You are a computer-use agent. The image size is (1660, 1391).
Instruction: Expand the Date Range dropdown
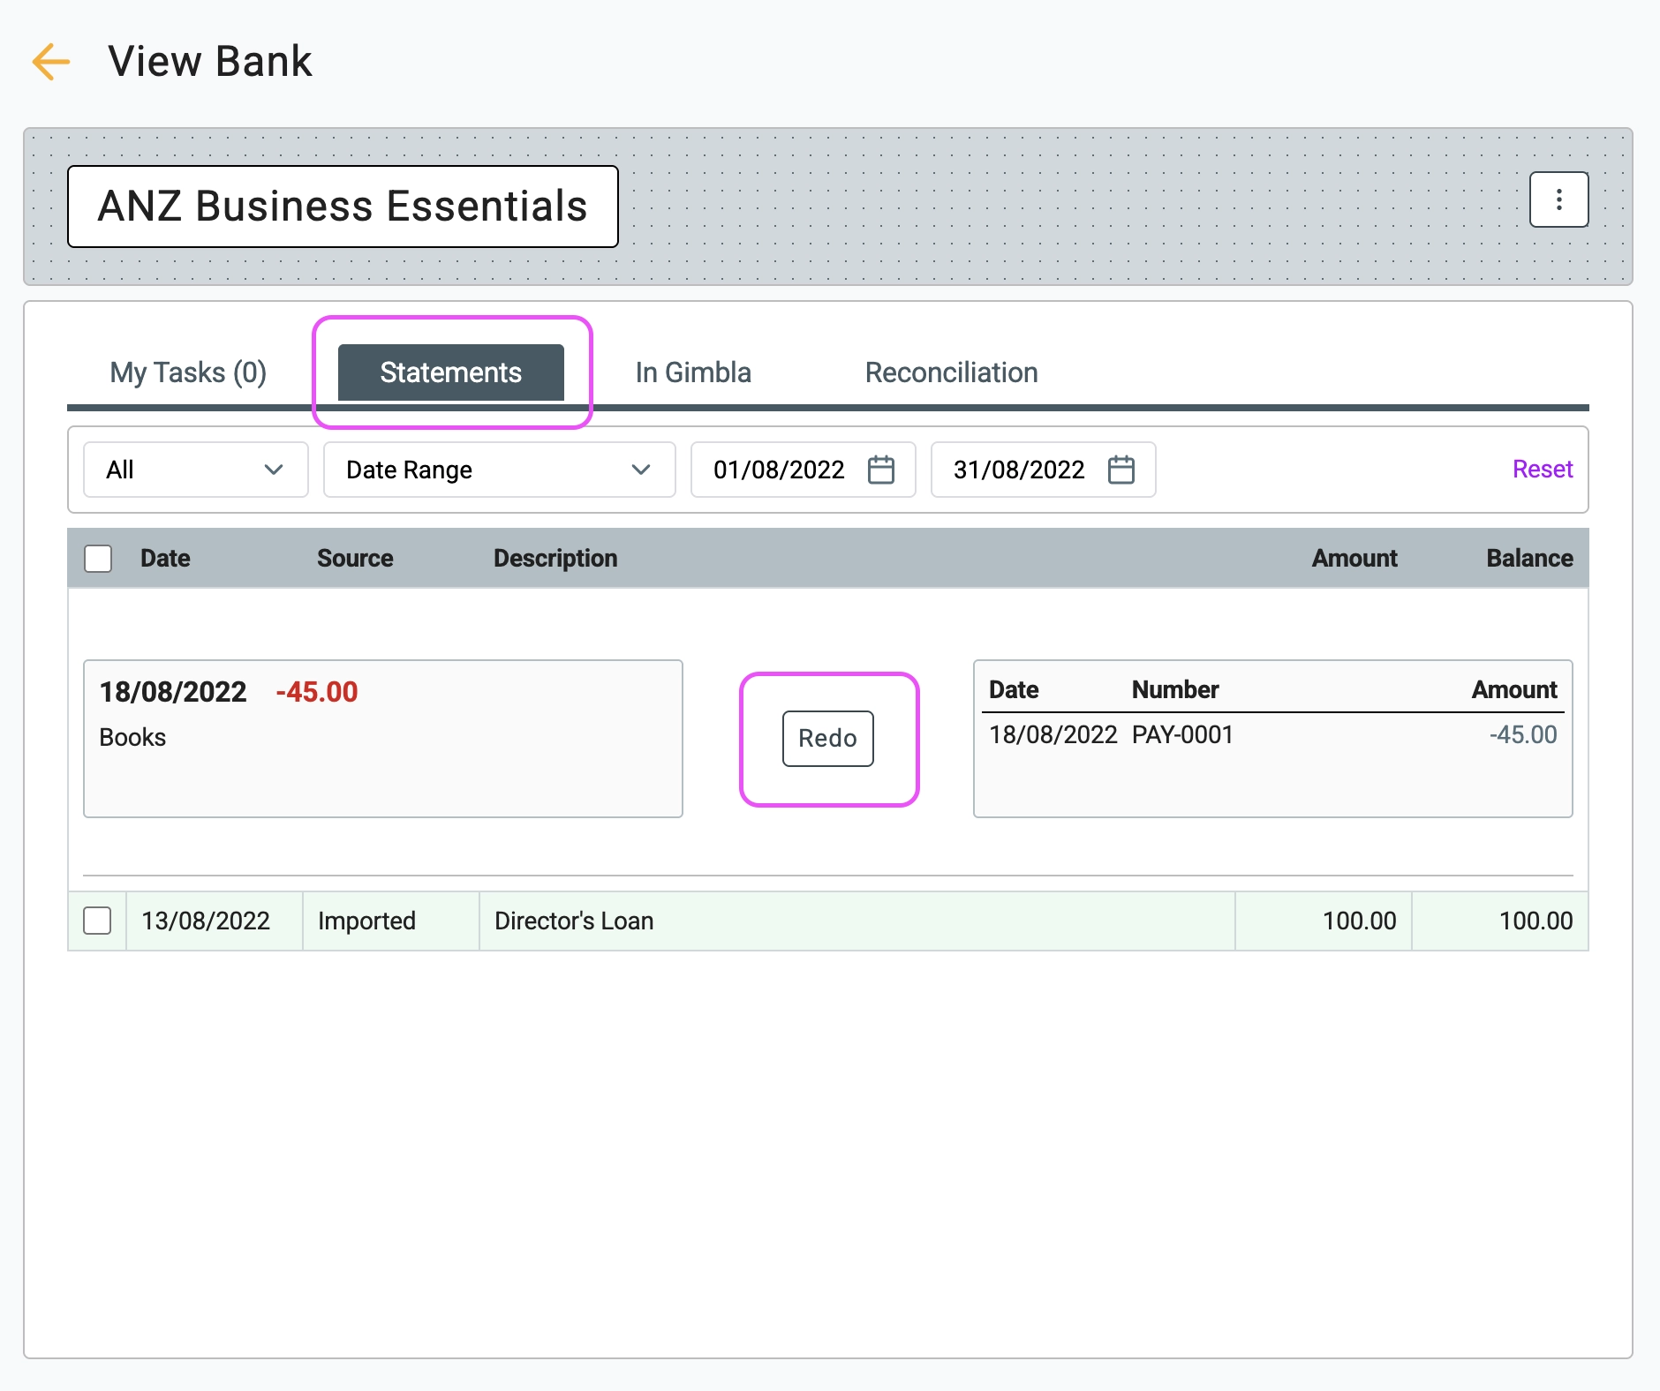(x=500, y=470)
